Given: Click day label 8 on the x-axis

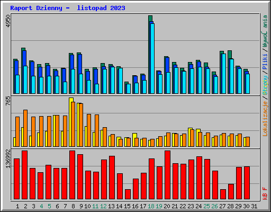Looking at the screenshot, I should [73, 206].
